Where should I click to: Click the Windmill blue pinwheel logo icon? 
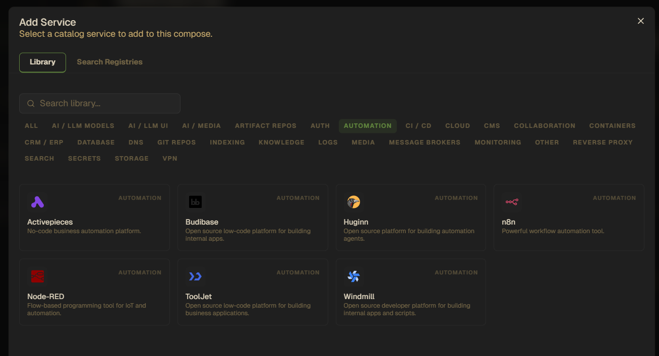coord(353,276)
